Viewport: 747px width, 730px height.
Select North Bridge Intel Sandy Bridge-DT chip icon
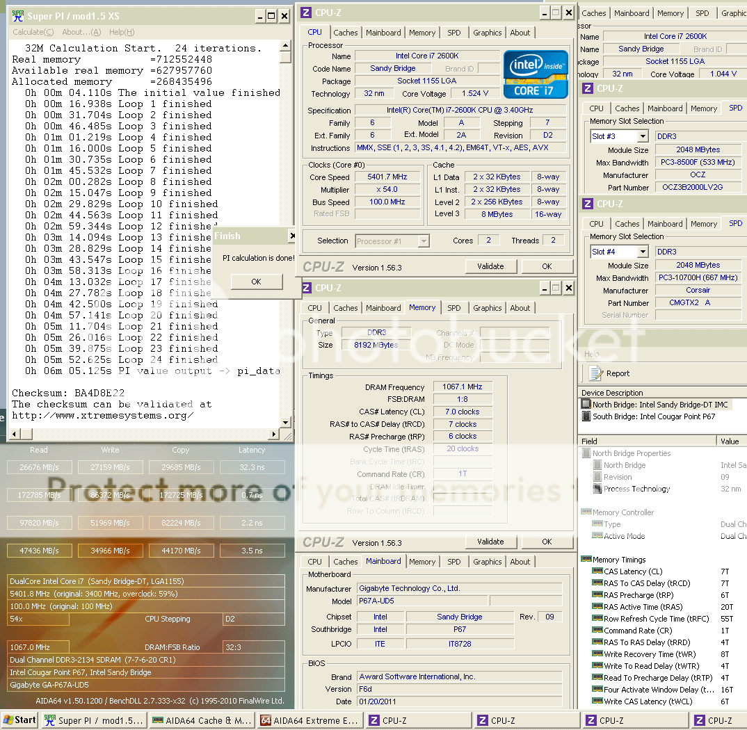(x=586, y=405)
